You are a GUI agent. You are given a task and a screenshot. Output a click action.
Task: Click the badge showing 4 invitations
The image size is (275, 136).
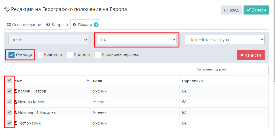pyautogui.click(x=96, y=25)
